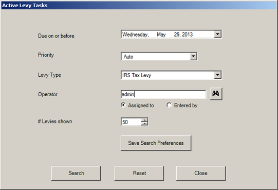Click the Priority label
Screen dimensions: 278x190
click(46, 55)
